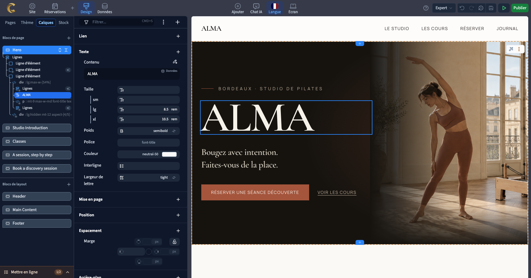Viewport: 531px width, 278px height.
Task: Click the neutral-50 color swatch
Action: pos(169,154)
